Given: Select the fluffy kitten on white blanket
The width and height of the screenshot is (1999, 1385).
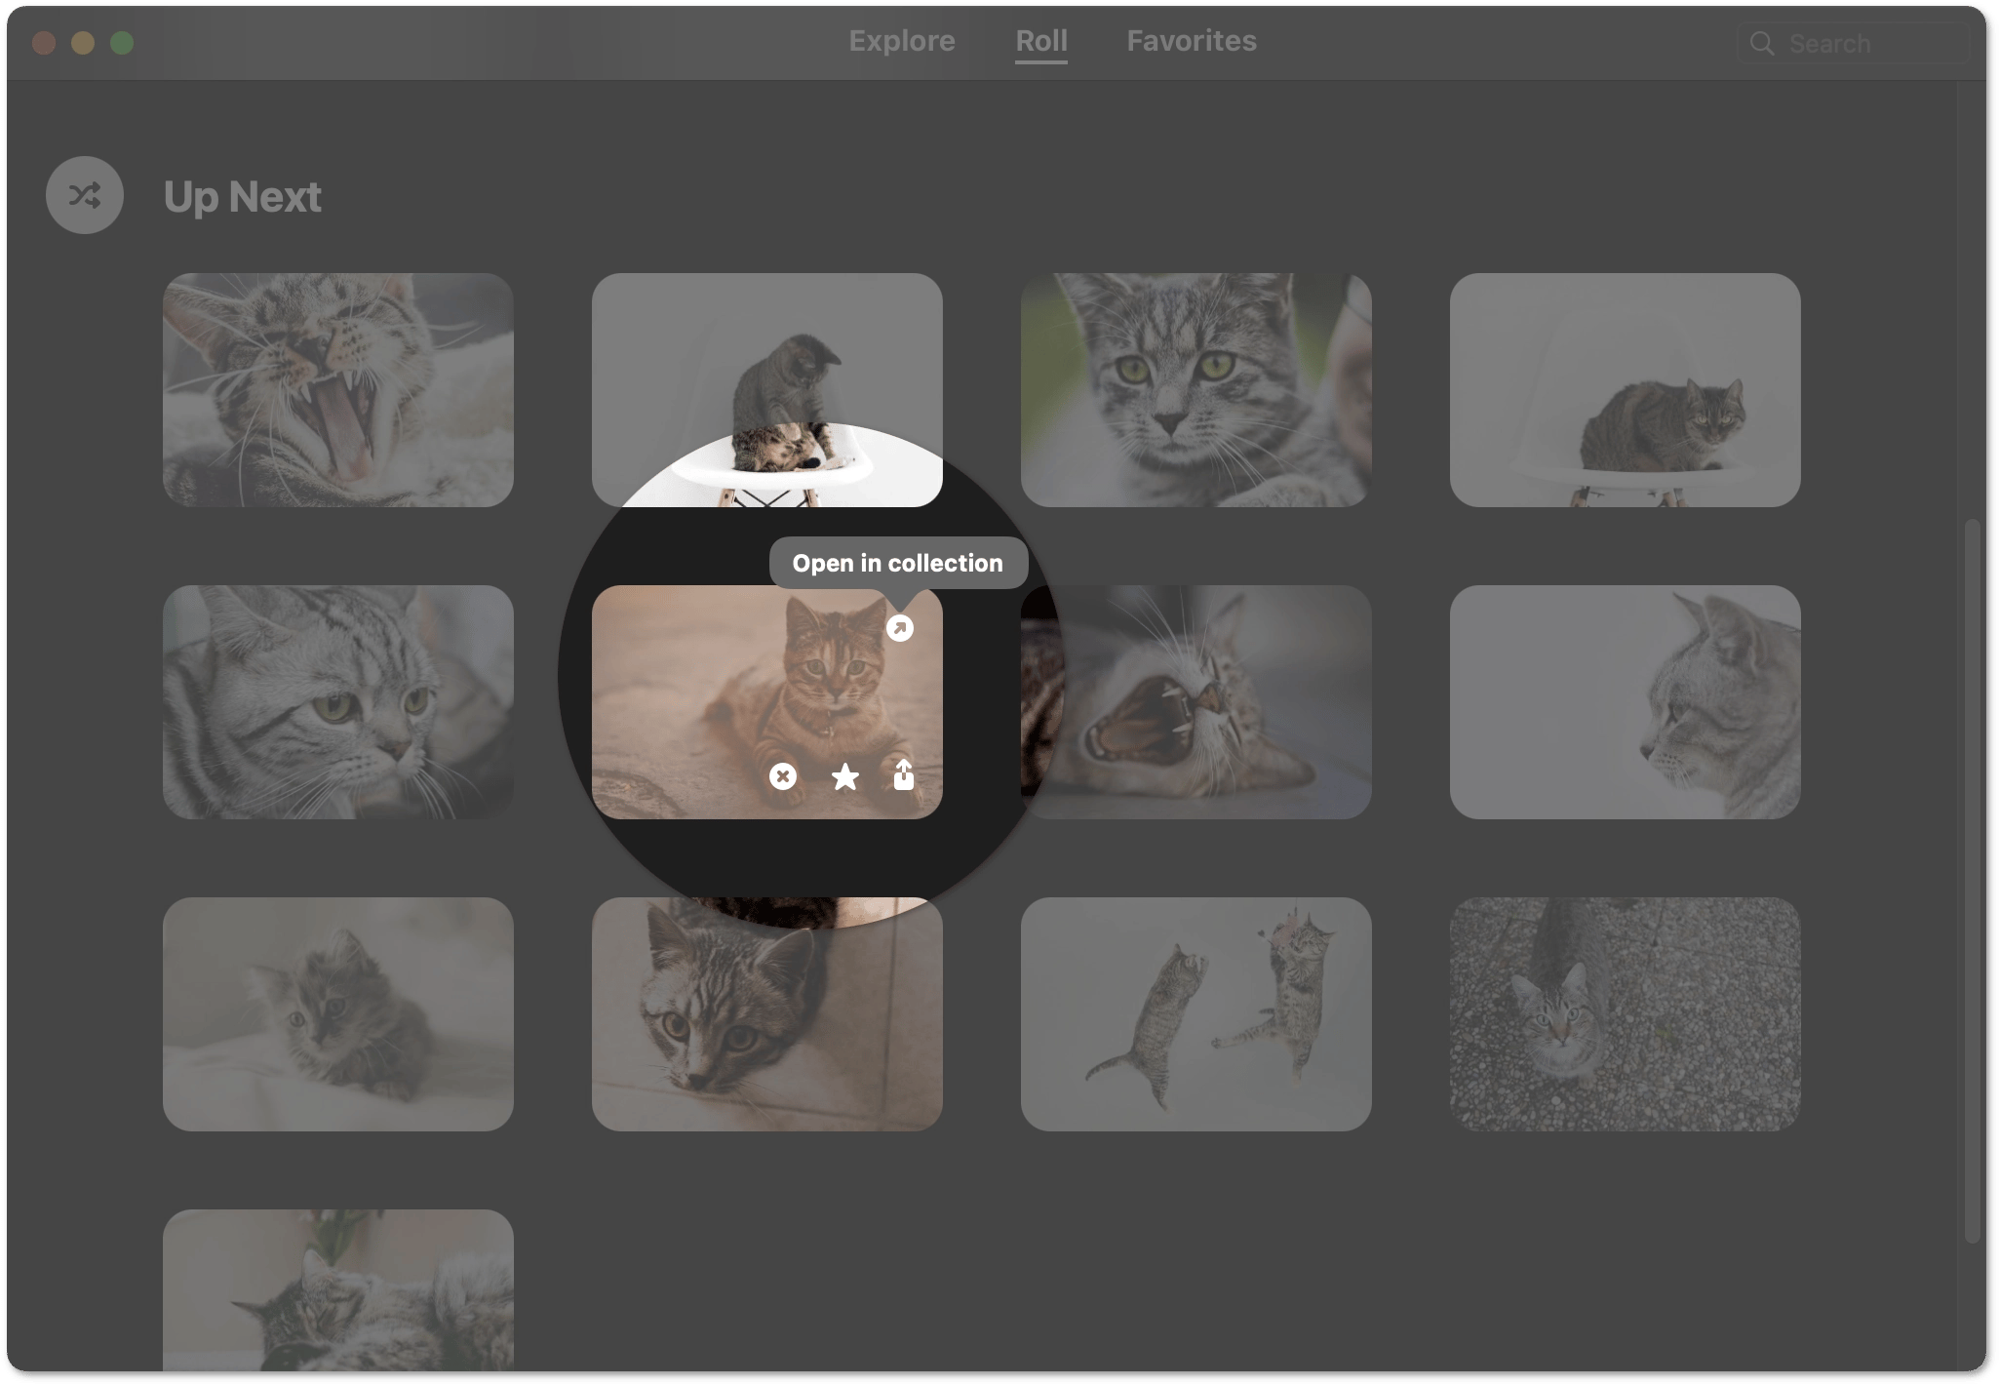Looking at the screenshot, I should (337, 1013).
